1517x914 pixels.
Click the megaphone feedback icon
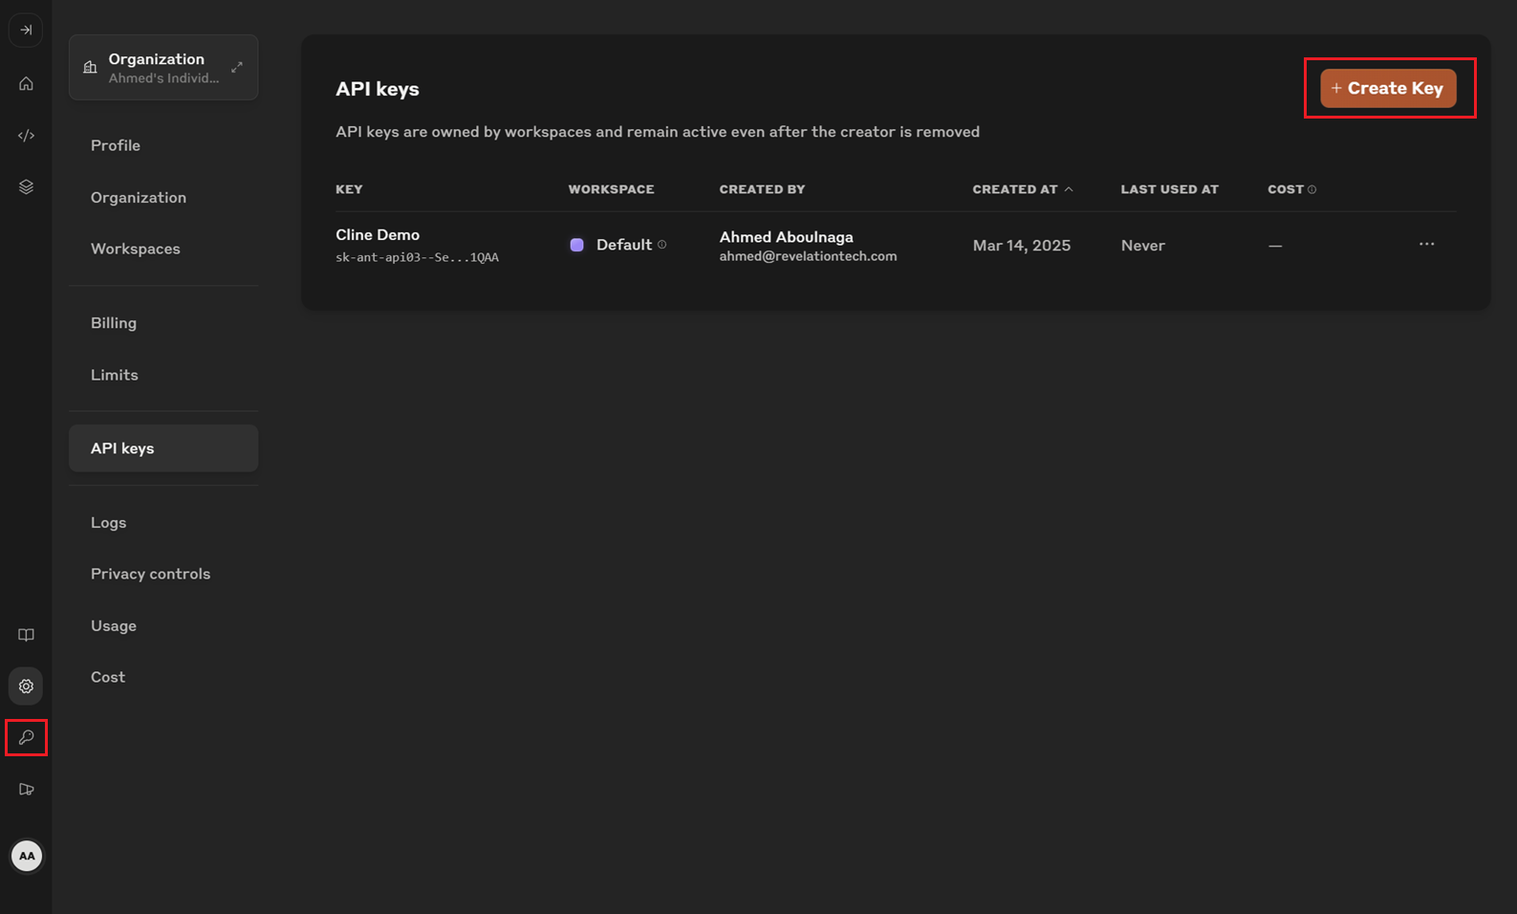click(26, 790)
